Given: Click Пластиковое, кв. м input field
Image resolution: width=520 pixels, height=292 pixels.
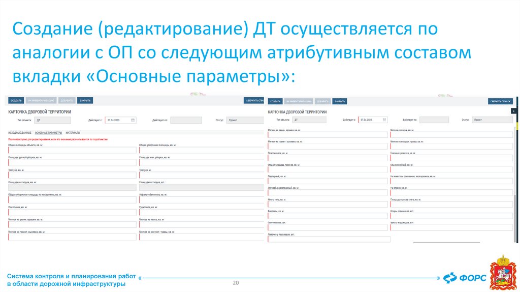Looking at the screenshot, I should (328, 158).
